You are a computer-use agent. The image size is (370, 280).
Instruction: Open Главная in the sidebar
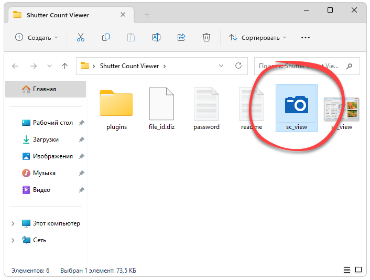[x=46, y=89]
